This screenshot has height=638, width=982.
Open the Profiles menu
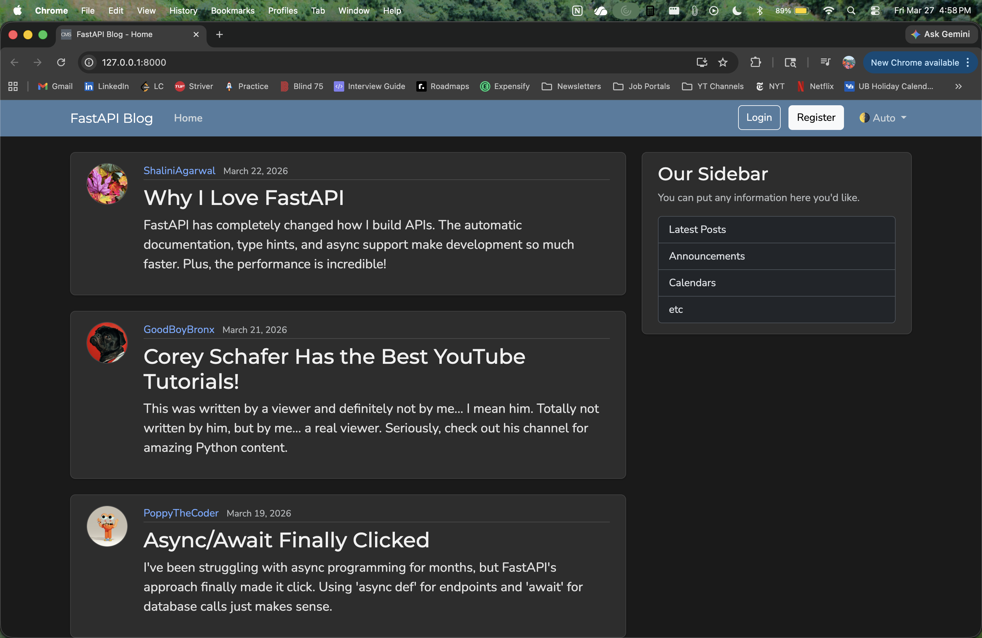point(283,11)
